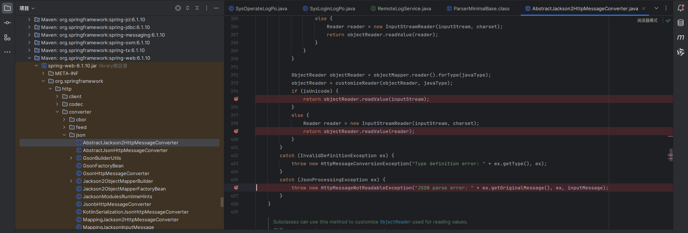Screen dimensions: 688x233
Task: Open the Commit tool window
Action: 7,23
